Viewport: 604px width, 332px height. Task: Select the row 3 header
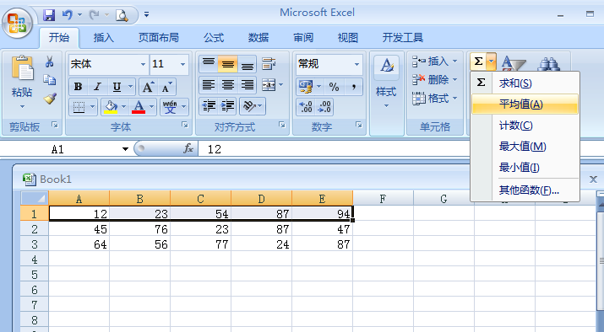35,244
